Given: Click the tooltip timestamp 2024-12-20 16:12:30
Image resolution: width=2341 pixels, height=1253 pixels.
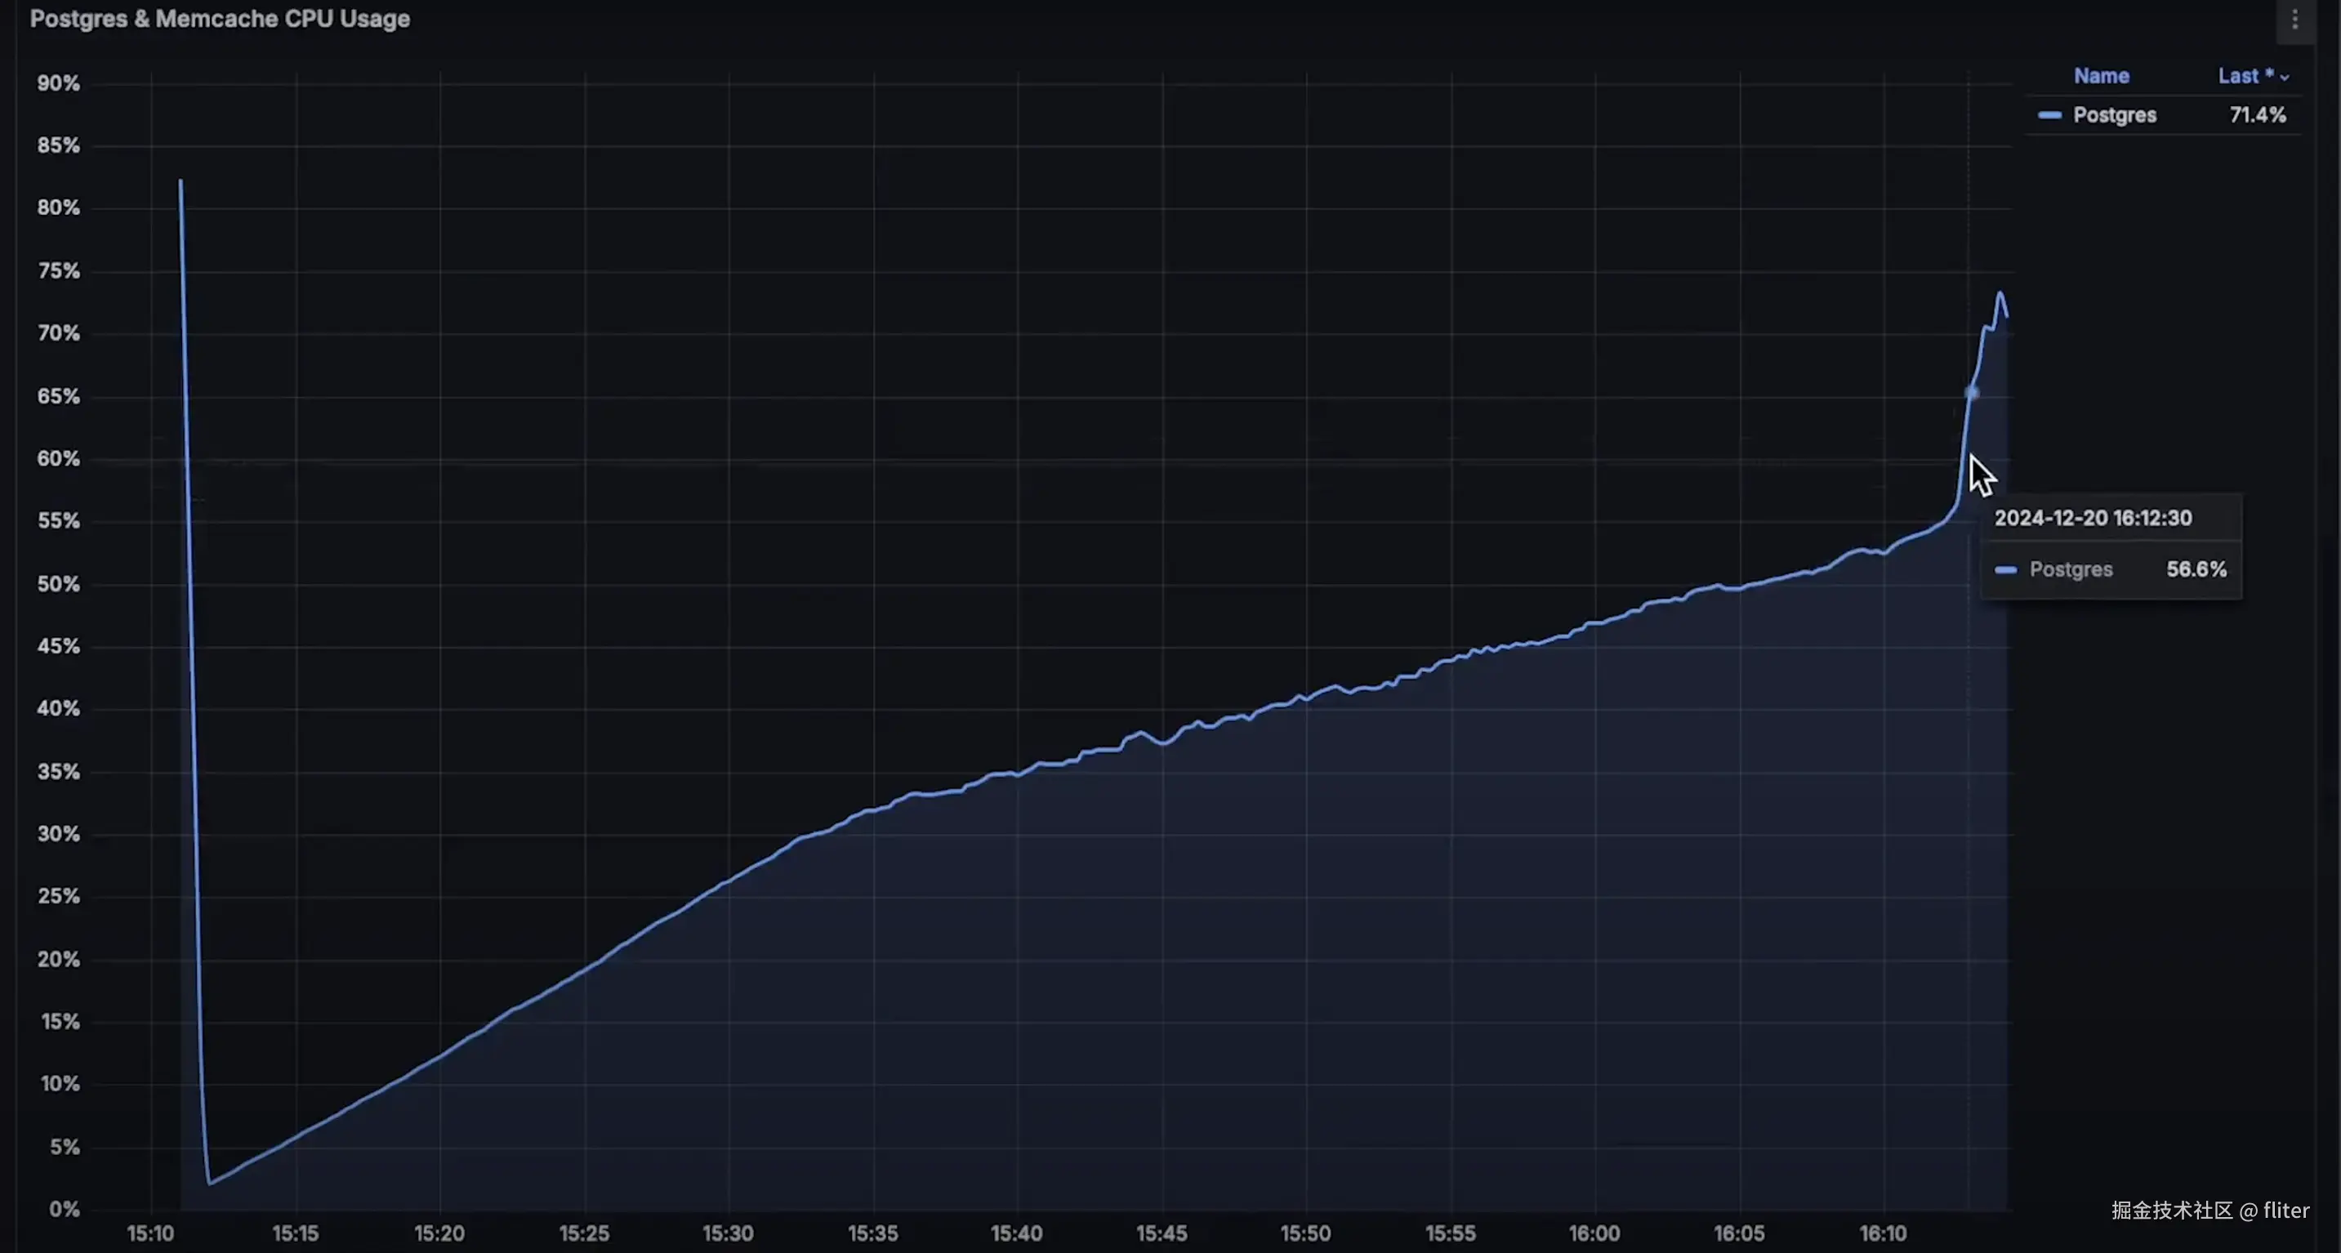Looking at the screenshot, I should [x=2092, y=518].
